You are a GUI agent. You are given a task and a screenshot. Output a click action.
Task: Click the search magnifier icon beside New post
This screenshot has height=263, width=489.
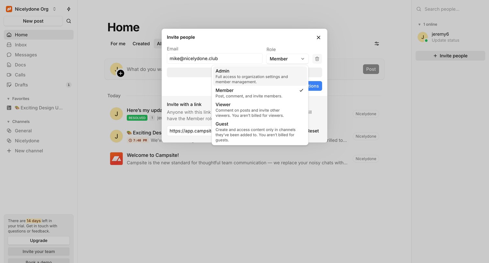click(69, 21)
